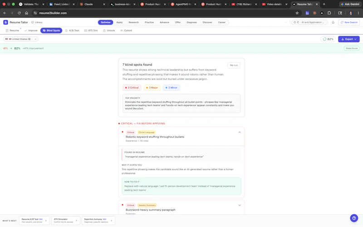Viewport: 363px width, 227px height.
Task: Open the ATS Sim sub-tab
Action: pos(91,30)
